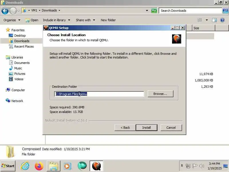Open the address bar history dropdown
The image size is (229, 172).
click(147, 11)
